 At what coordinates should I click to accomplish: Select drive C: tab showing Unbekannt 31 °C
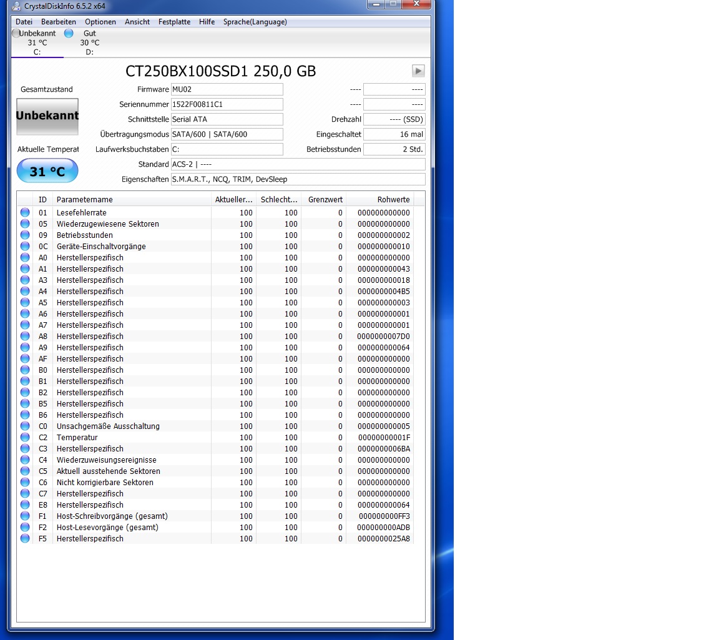37,42
